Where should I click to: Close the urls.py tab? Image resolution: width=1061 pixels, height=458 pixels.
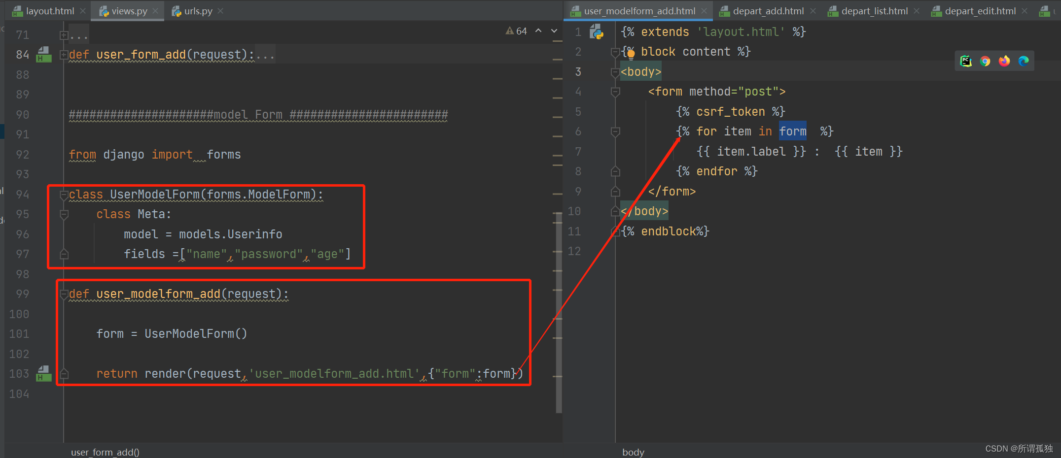pyautogui.click(x=220, y=11)
